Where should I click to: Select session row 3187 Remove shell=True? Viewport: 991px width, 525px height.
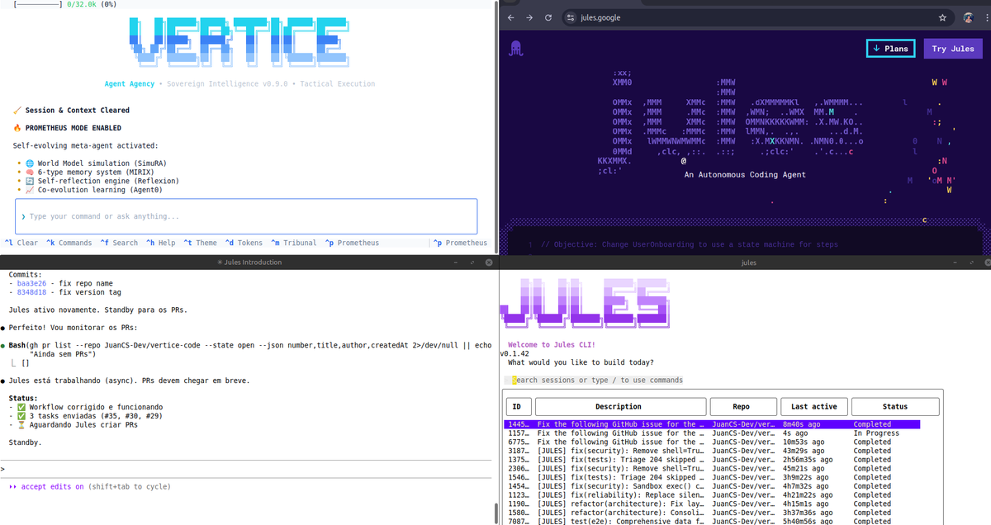pos(713,451)
